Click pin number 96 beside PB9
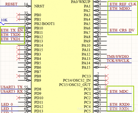The width and height of the screenshot is (138, 113). click(26, 78)
